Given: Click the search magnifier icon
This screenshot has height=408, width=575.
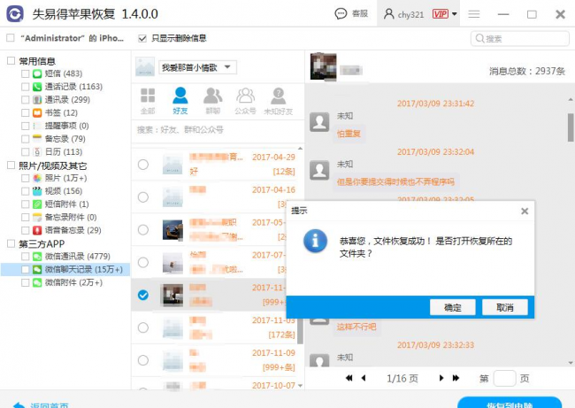Looking at the screenshot, I should coord(479,38).
